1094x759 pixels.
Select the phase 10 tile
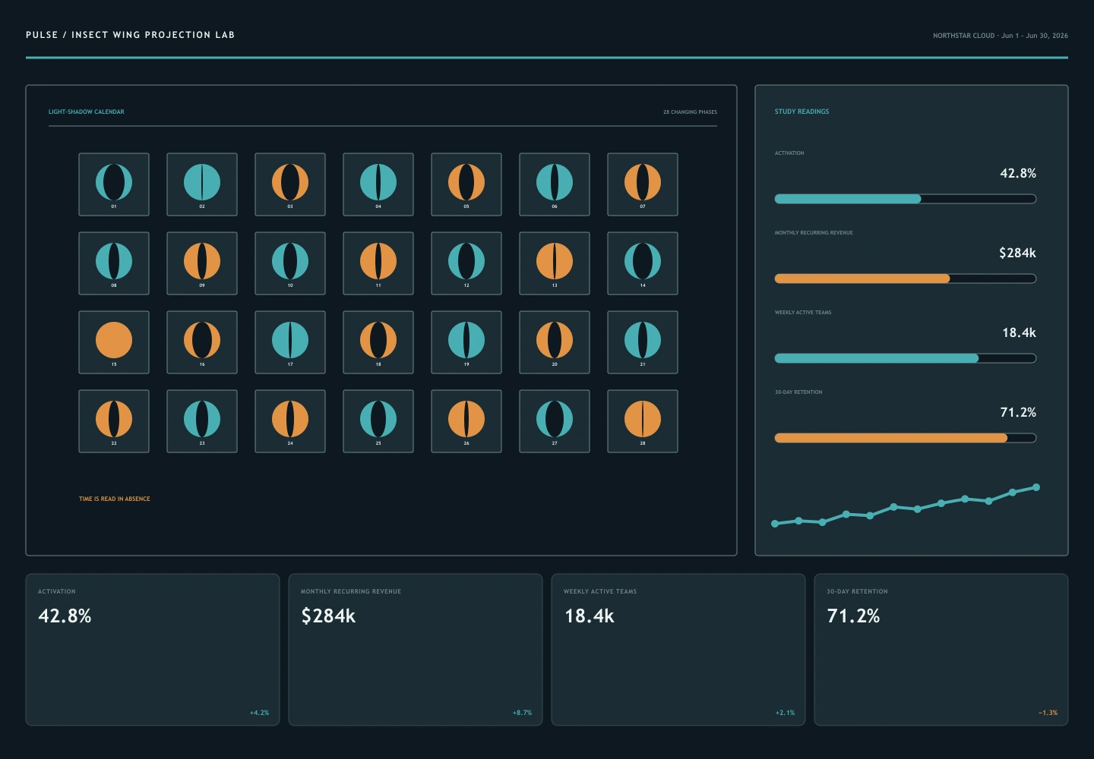[290, 263]
